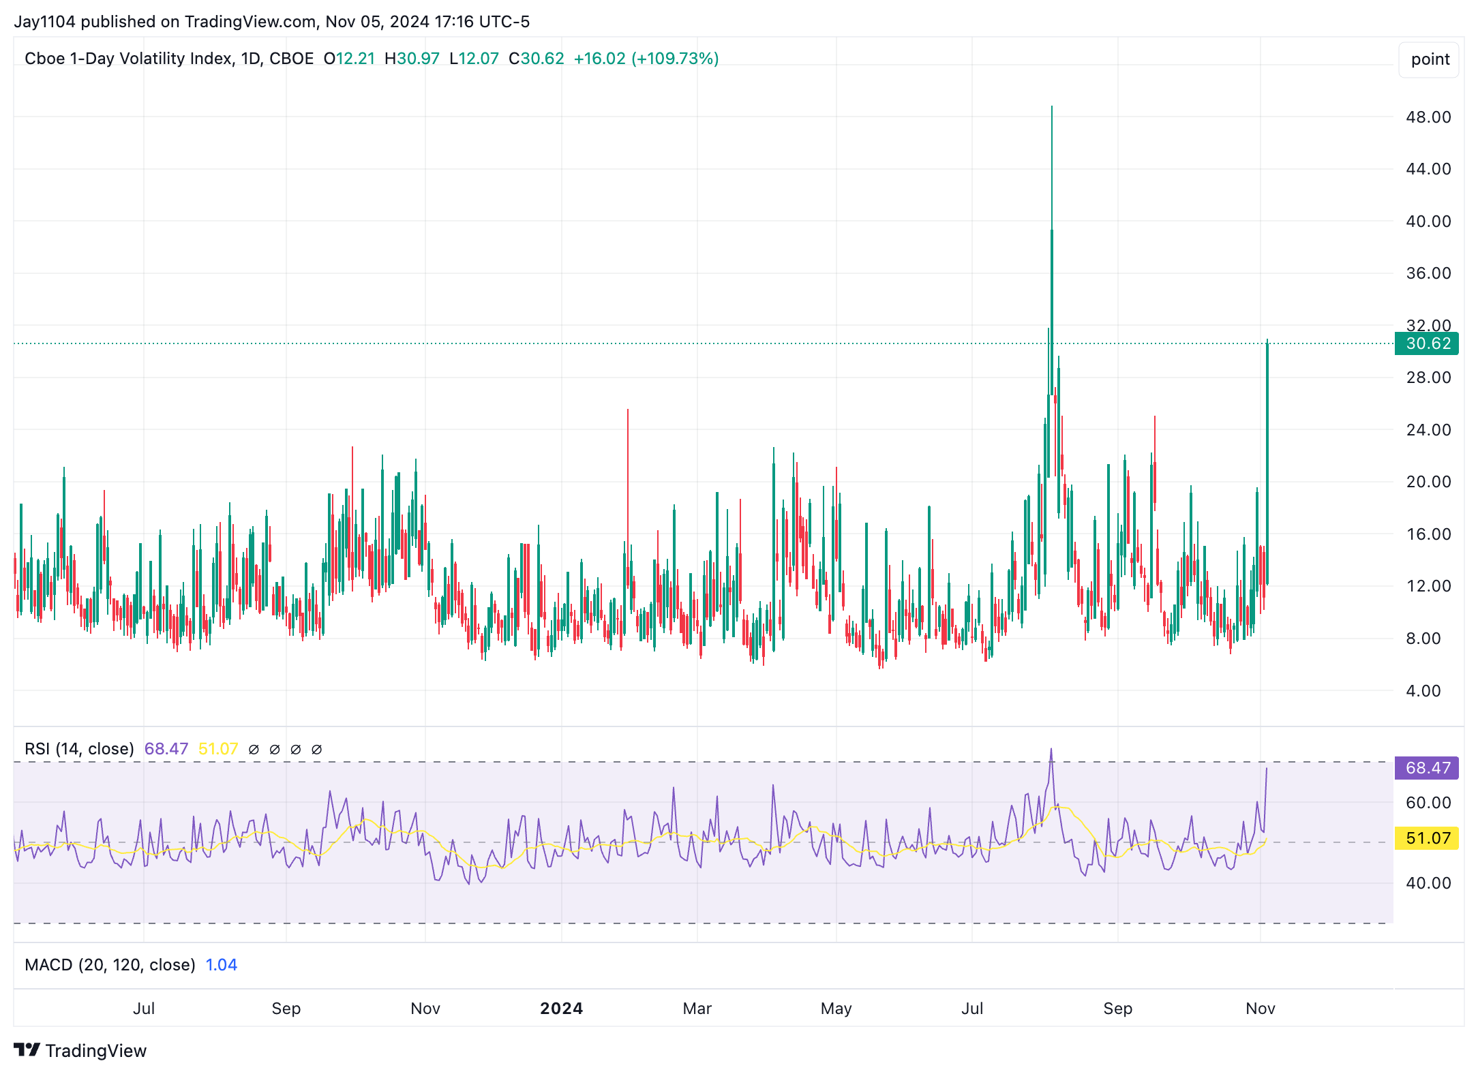Screen dimensions: 1478x1074
Task: Click the 60.00 RSI axis label
Action: click(1428, 803)
